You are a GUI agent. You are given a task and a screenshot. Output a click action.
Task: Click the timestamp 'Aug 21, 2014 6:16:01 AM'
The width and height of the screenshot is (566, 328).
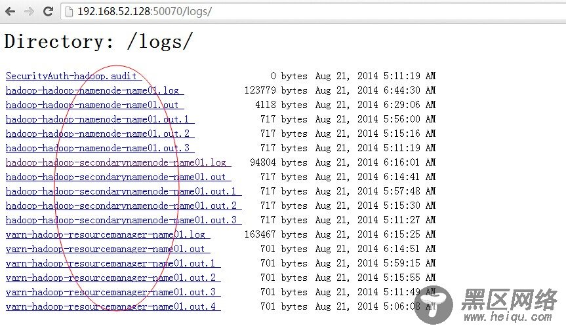tap(375, 162)
